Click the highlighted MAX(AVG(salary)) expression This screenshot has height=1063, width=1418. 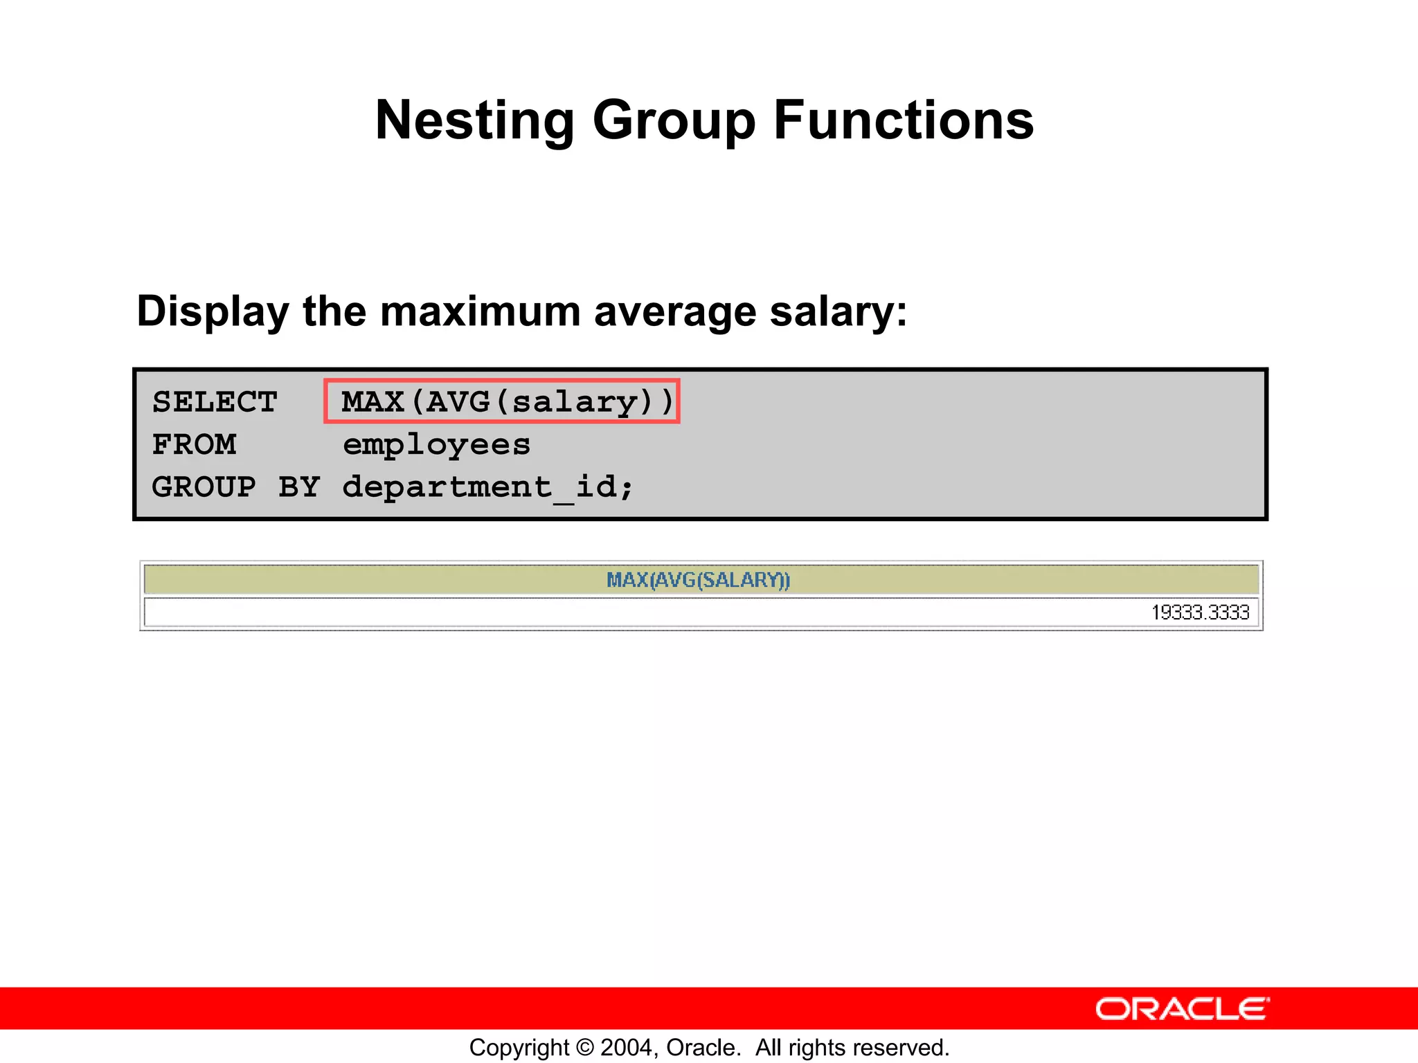click(x=502, y=401)
